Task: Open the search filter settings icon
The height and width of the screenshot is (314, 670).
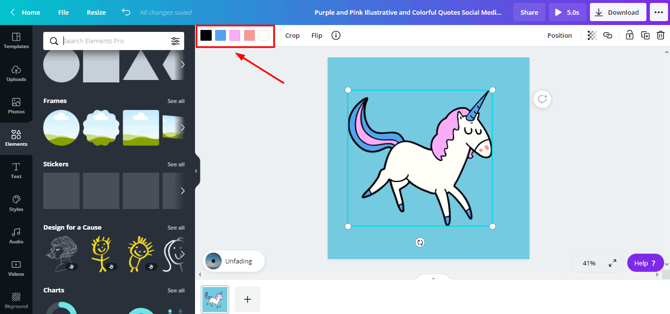Action: [175, 41]
